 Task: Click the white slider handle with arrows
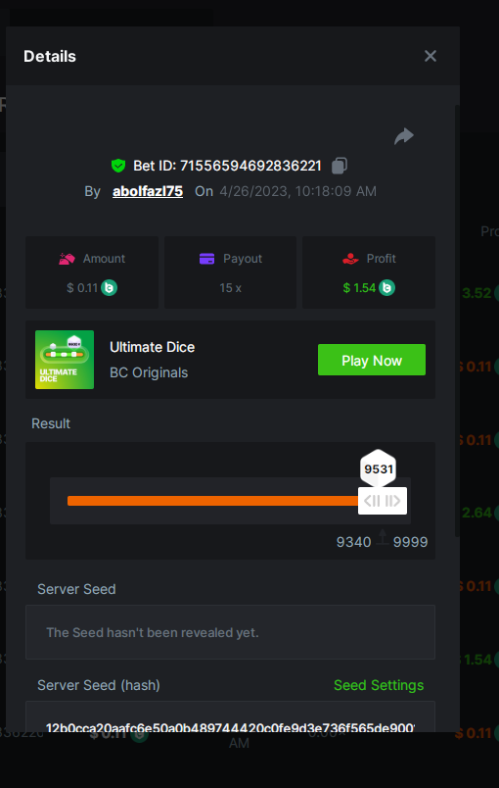pyautogui.click(x=383, y=501)
